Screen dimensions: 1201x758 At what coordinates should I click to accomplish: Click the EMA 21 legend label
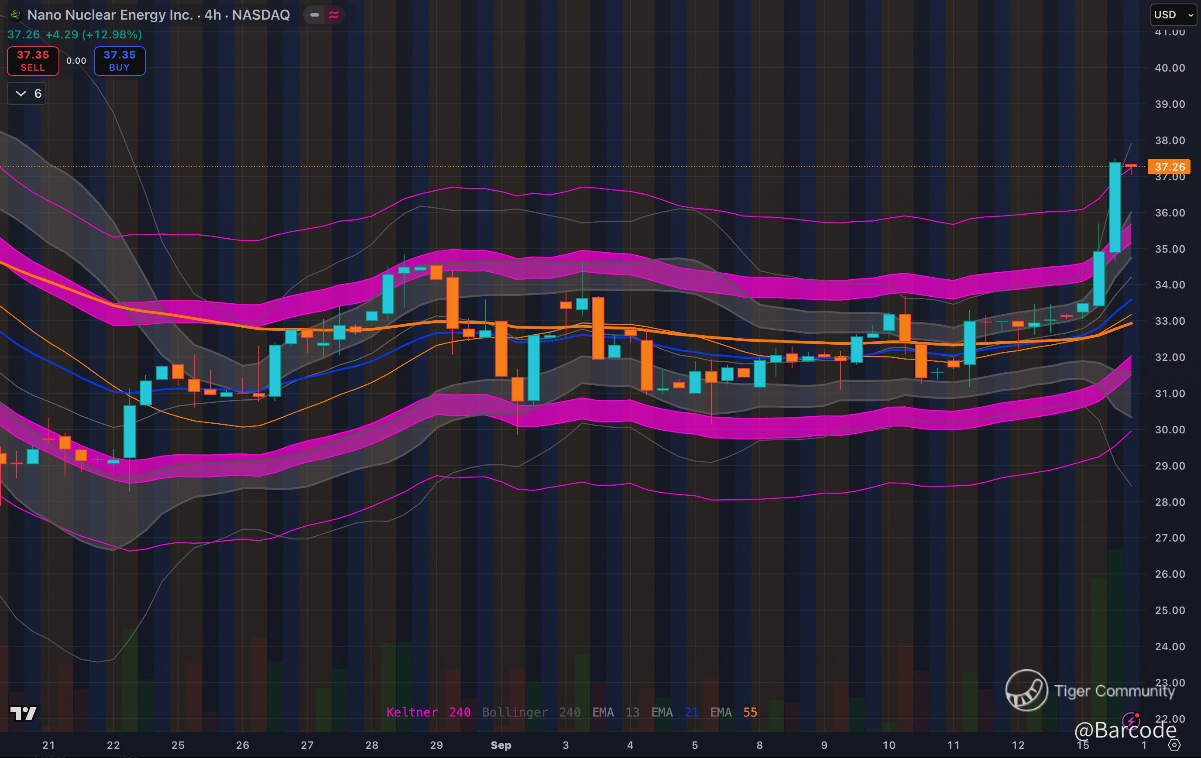click(x=674, y=712)
